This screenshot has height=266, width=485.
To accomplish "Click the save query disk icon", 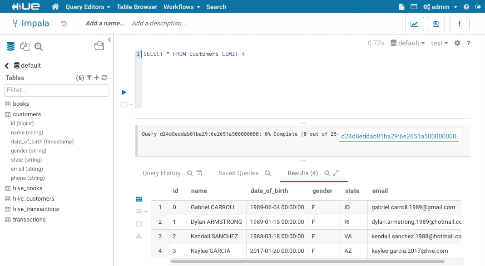I will (x=436, y=24).
